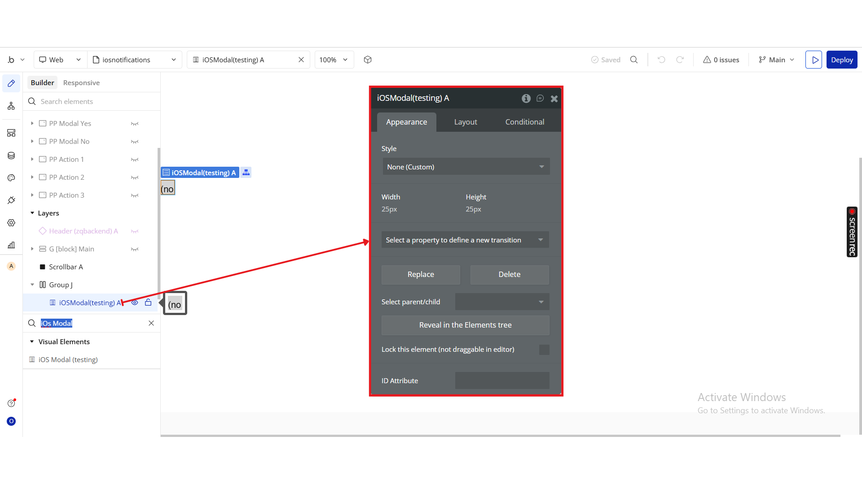Open the Settings gear in sidebar
Viewport: 862px width, 484px height.
[11, 223]
